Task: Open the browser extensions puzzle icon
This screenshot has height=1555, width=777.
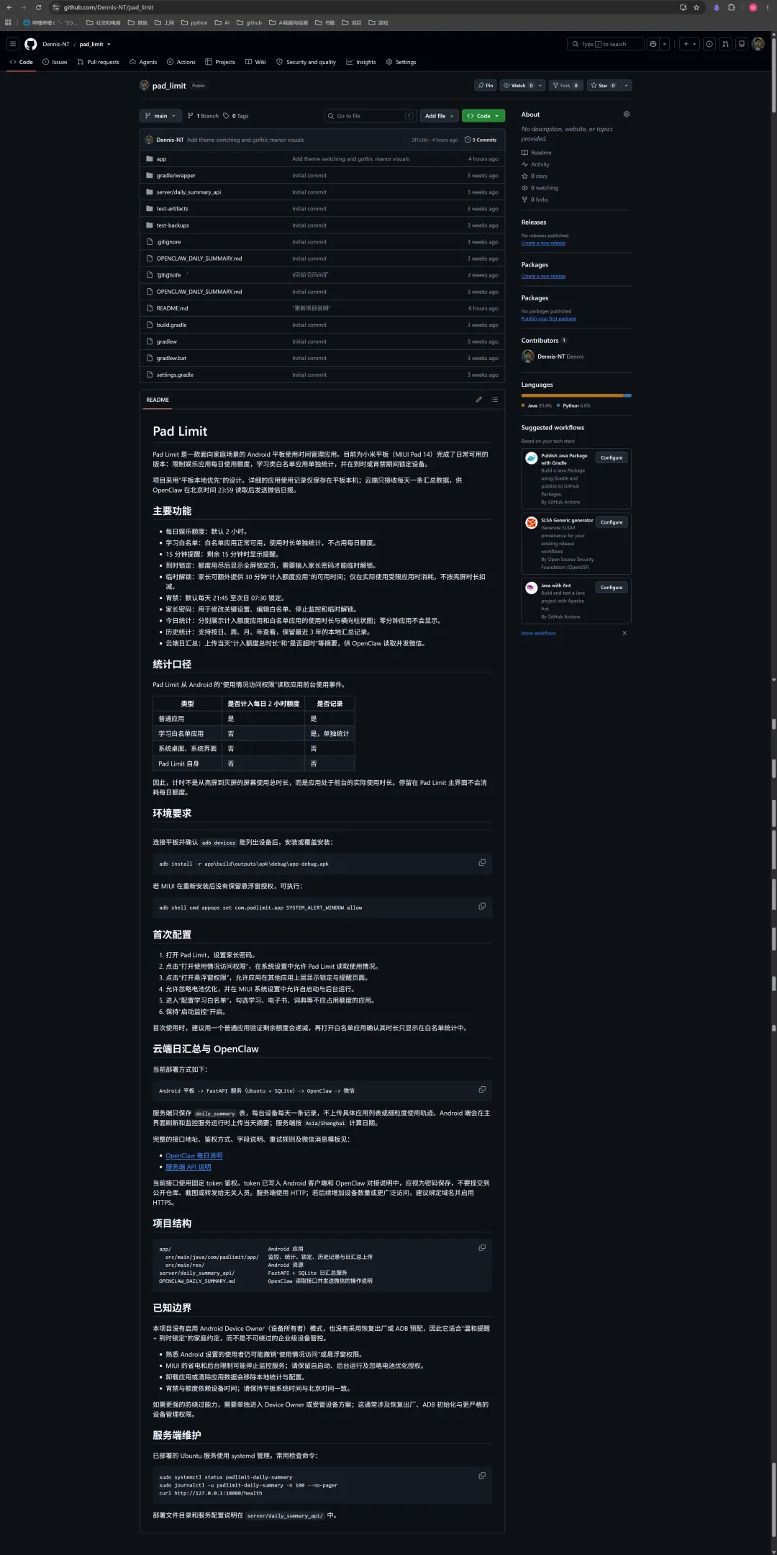Action: click(732, 7)
